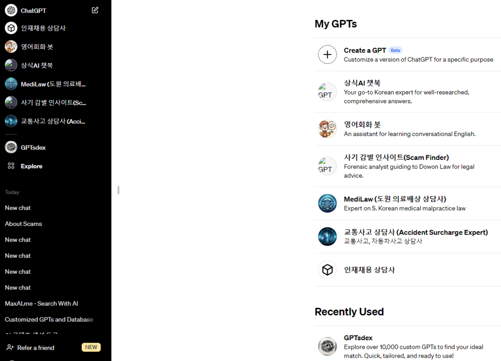501x361 pixels.
Task: Click the 인재채용 상담사 cube icon in My GPTs
Action: tap(327, 270)
